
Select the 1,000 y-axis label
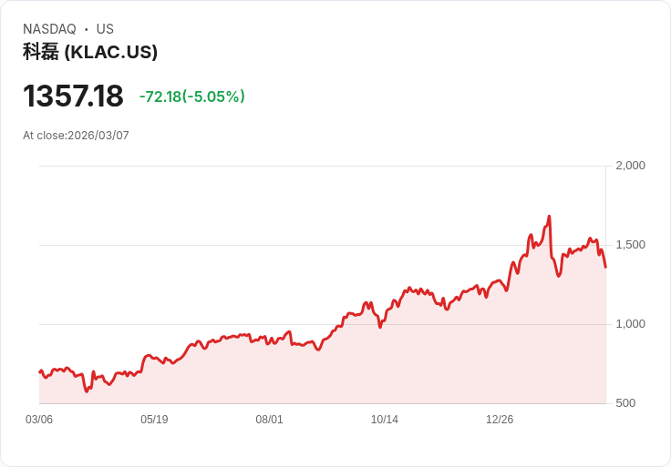pyautogui.click(x=630, y=324)
